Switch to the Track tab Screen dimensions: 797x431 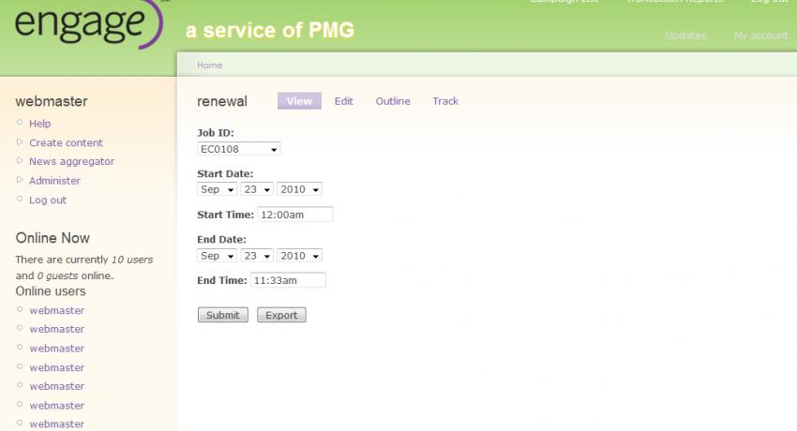pos(445,101)
